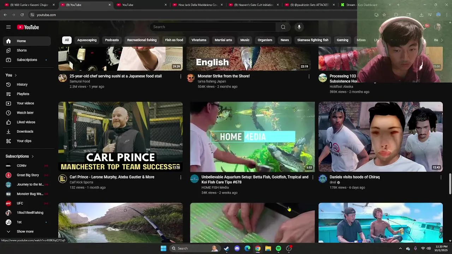452x254 pixels.
Task: Click the YouTube logo
Action: click(28, 27)
